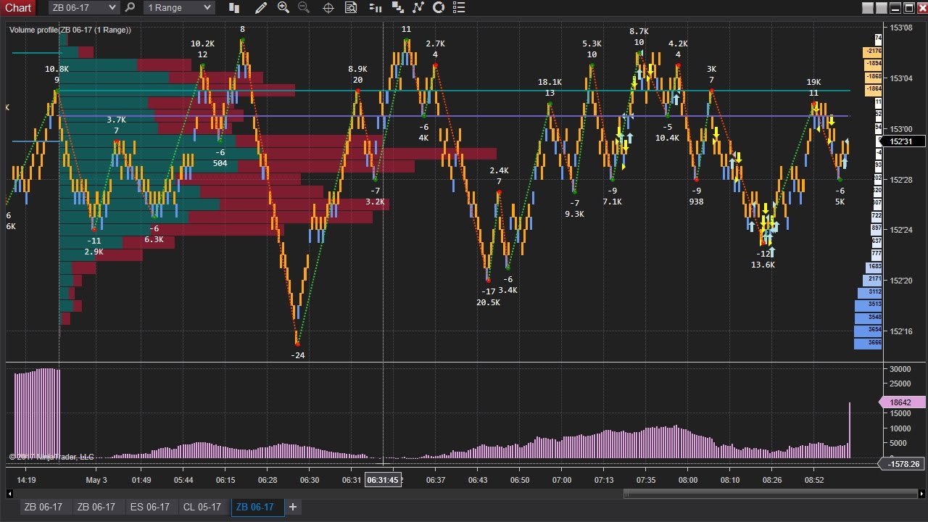Click the -1578.26 value marker

(902, 464)
